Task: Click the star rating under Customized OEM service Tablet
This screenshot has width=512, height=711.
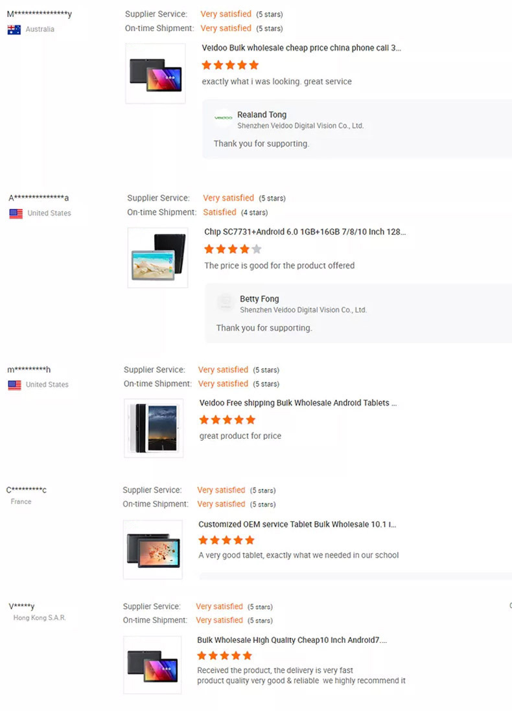Action: tap(227, 540)
